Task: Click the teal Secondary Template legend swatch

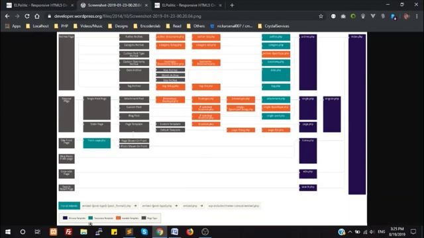Action: (x=91, y=218)
